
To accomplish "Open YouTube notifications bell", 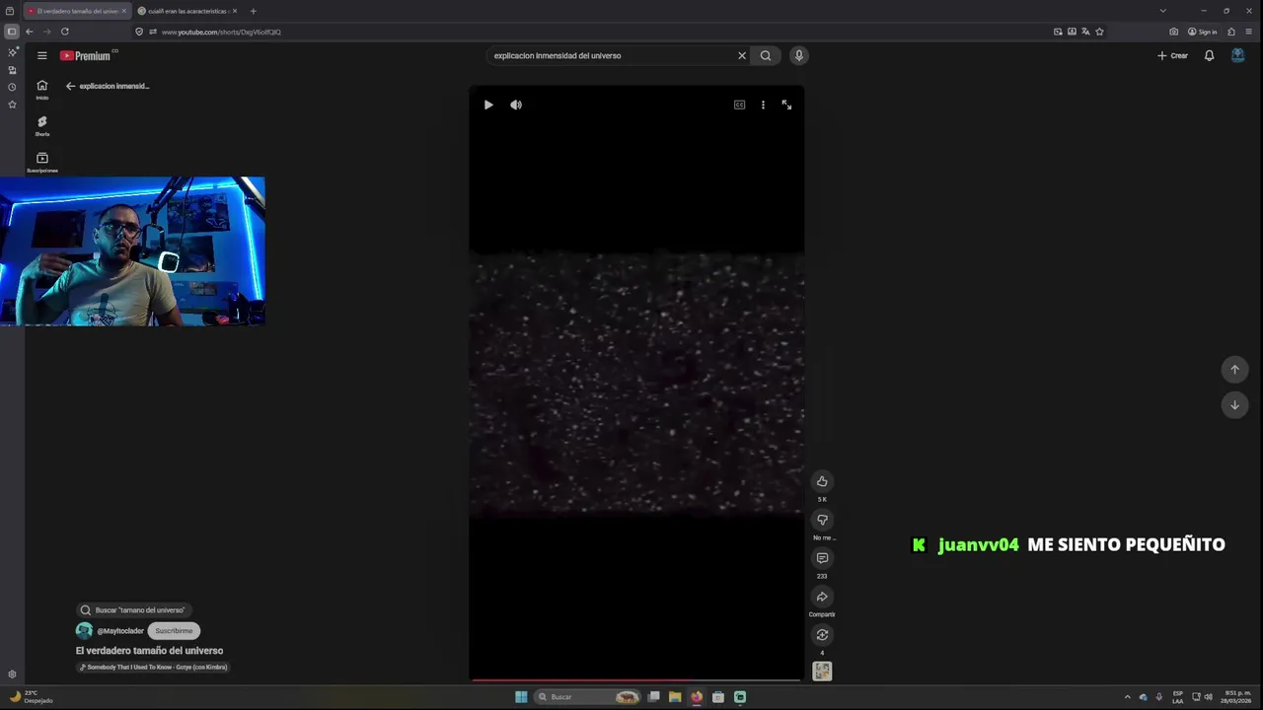I will tap(1209, 56).
